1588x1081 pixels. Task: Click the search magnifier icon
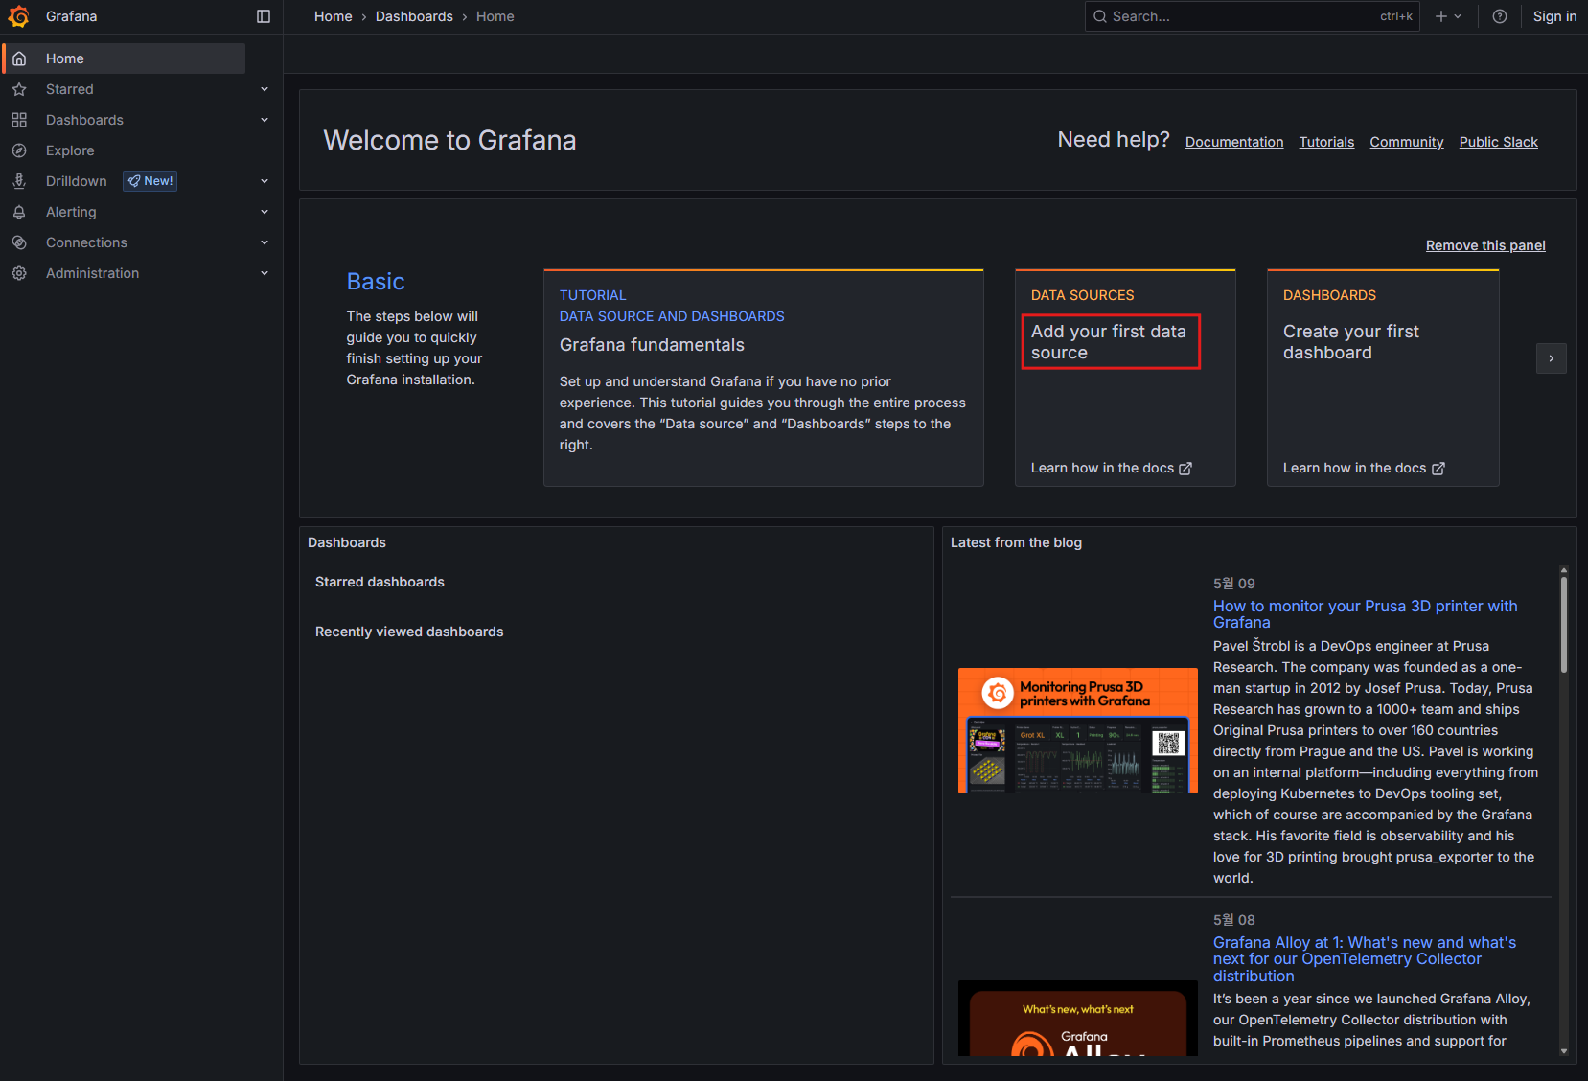[1100, 16]
